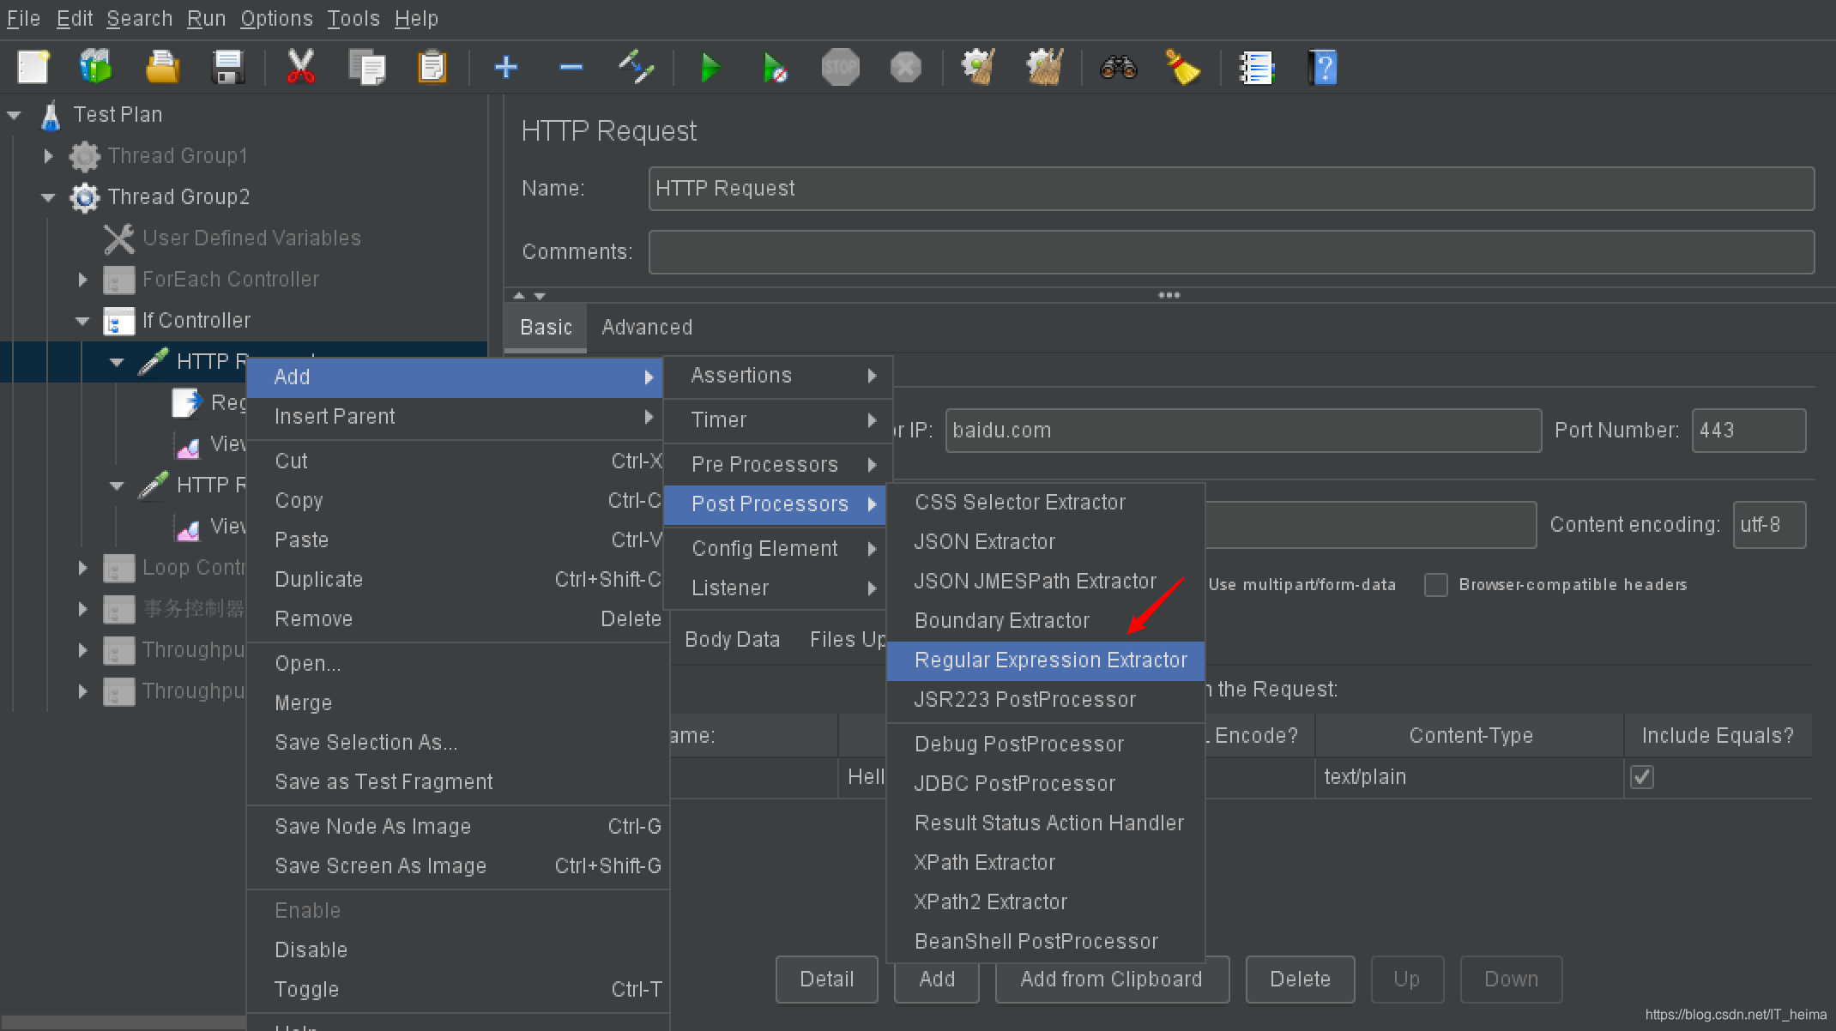Image resolution: width=1836 pixels, height=1031 pixels.
Task: Expand the Thread Group1 tree node
Action: click(49, 156)
